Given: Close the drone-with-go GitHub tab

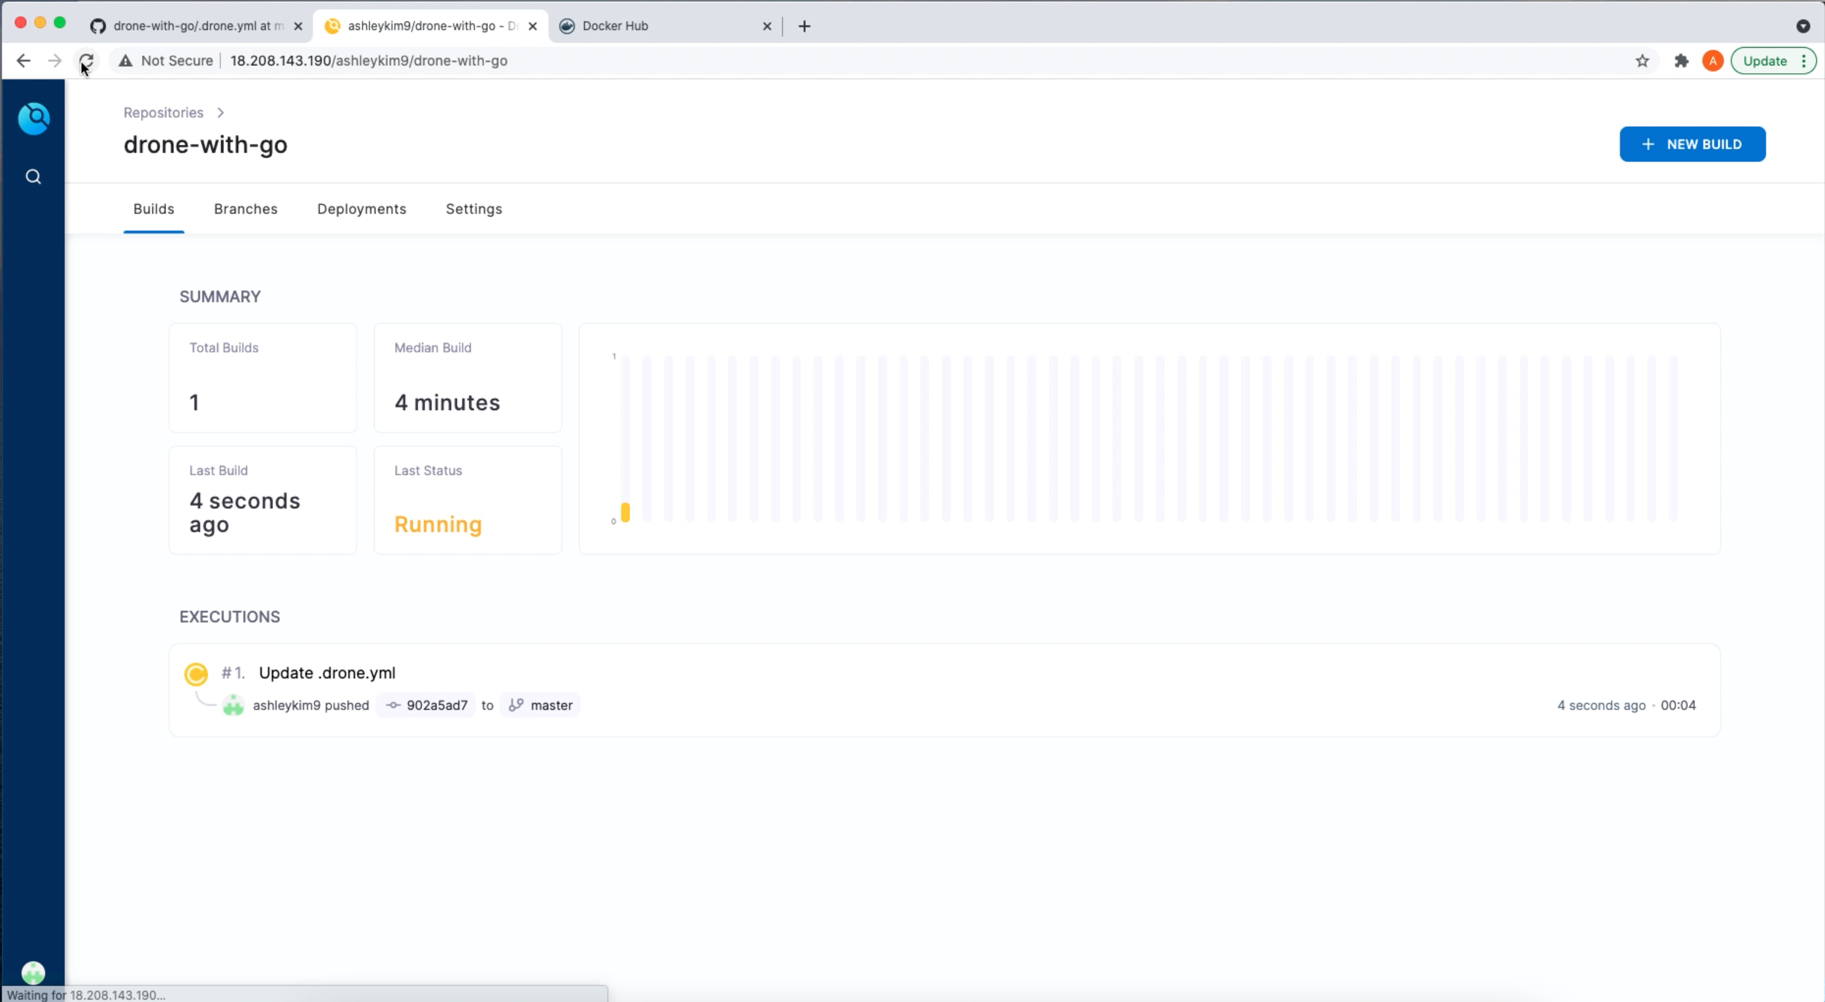Looking at the screenshot, I should click(298, 26).
